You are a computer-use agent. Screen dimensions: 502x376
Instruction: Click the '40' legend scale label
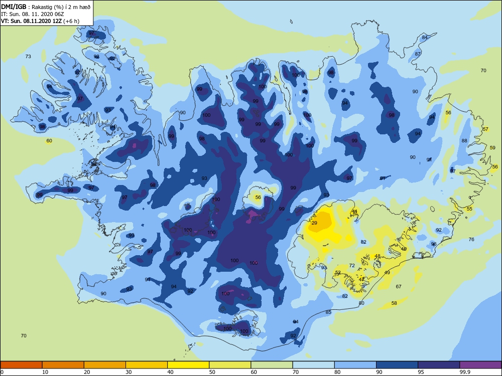[x=171, y=372]
